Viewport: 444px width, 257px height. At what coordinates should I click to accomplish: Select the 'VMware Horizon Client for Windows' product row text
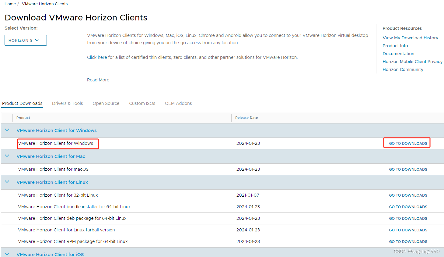click(56, 143)
